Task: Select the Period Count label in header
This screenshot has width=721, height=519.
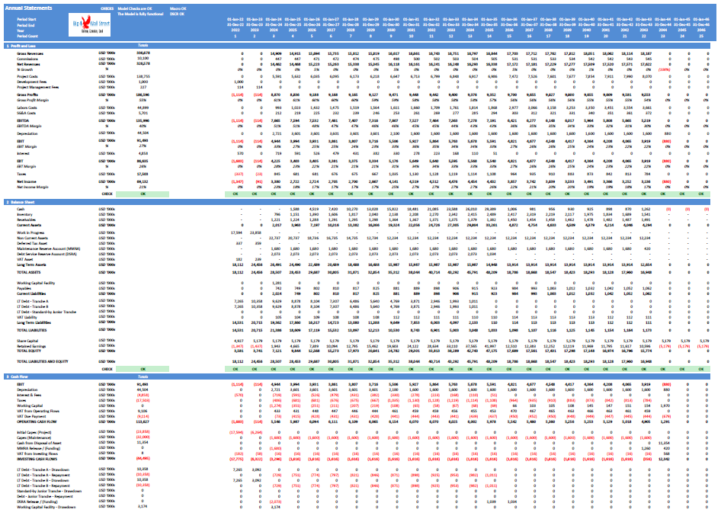Action: point(27,36)
